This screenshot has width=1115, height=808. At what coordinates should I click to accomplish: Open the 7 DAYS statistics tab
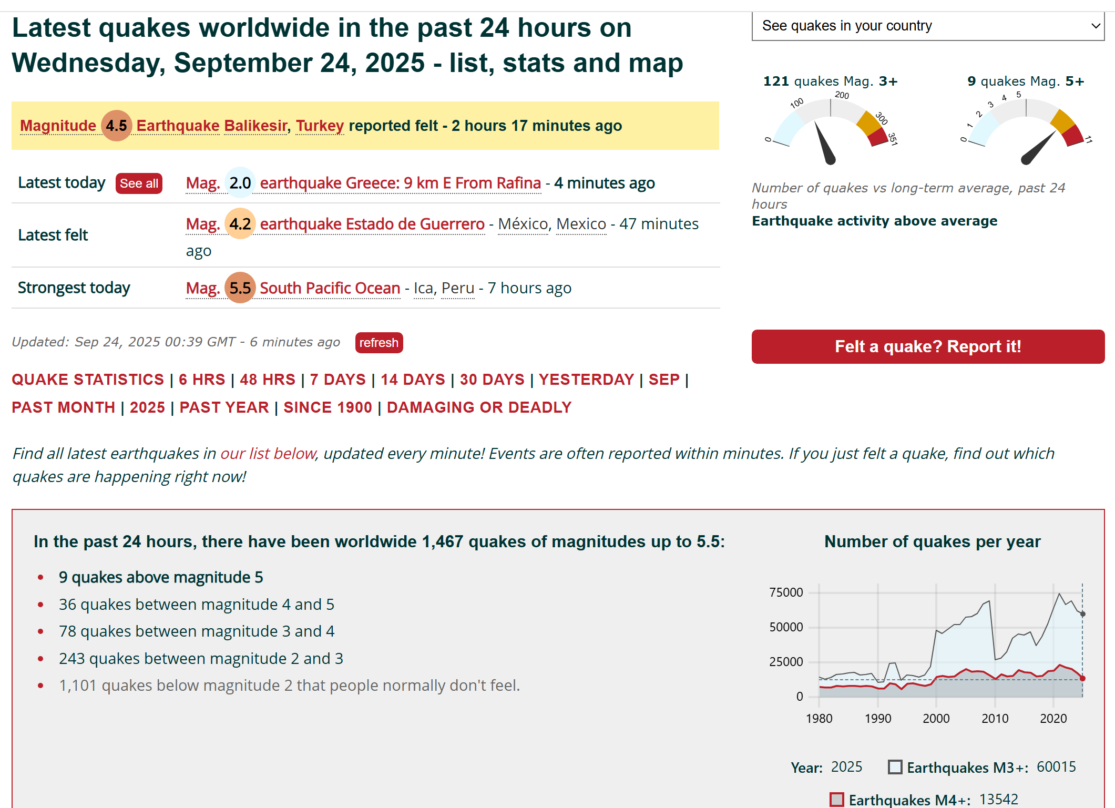coord(337,380)
